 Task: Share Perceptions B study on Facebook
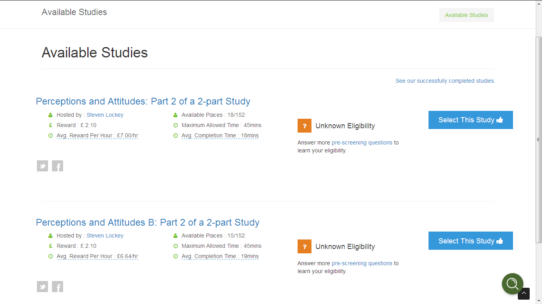point(58,287)
